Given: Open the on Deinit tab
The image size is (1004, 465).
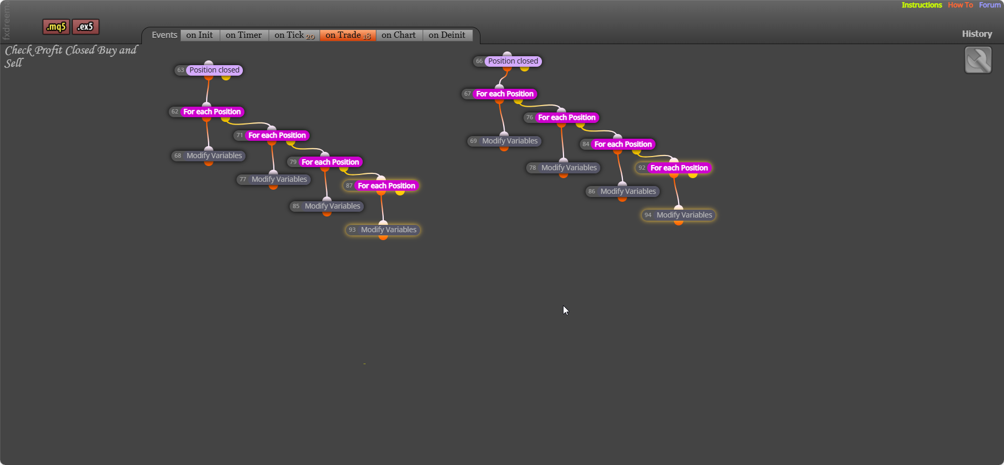Looking at the screenshot, I should click(447, 35).
